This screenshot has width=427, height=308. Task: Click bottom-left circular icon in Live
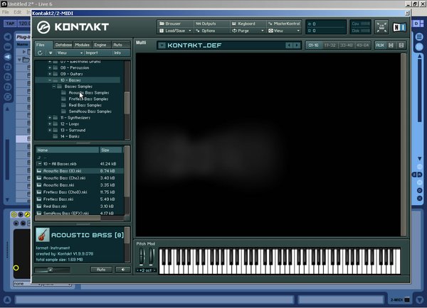7,300
